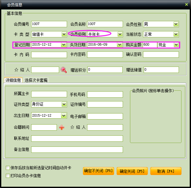Click the 电子邮箱 input field
Viewport: 191px width, 188px height.
point(105,116)
